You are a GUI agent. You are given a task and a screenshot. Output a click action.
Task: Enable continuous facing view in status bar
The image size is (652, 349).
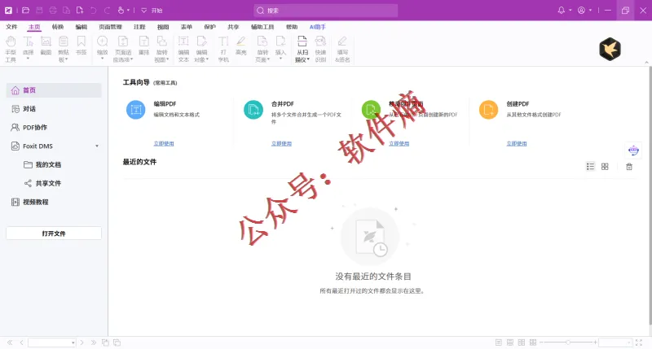pyautogui.click(x=533, y=342)
